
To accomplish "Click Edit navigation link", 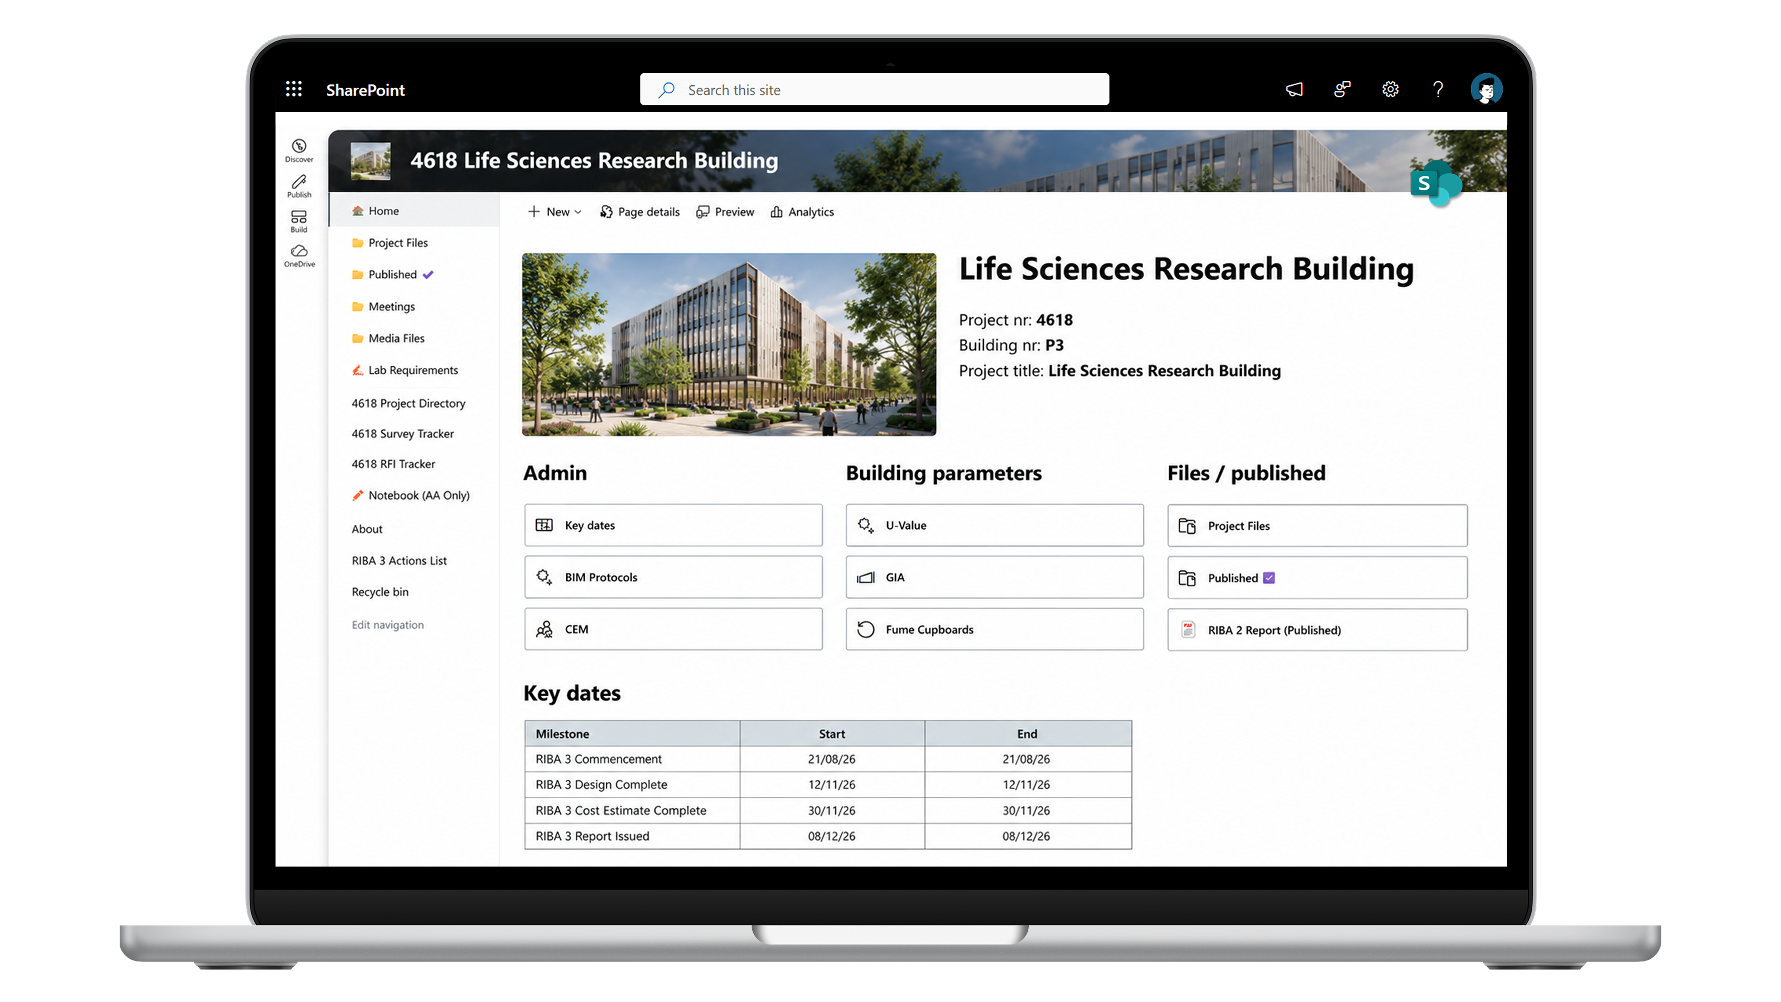I will [x=387, y=624].
